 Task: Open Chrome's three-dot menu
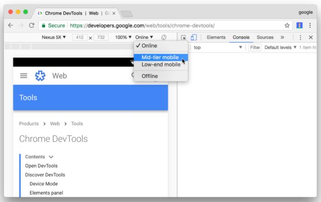click(x=310, y=25)
